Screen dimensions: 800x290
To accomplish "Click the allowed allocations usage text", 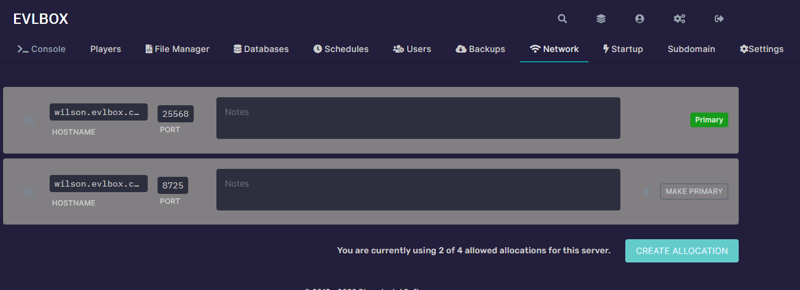I will pyautogui.click(x=474, y=251).
